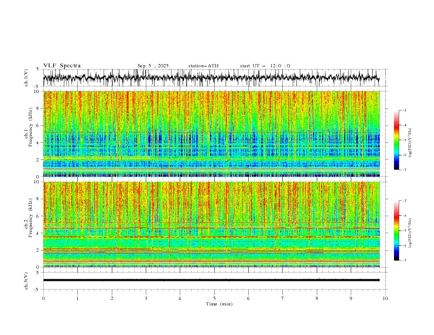Viewport: 434px width, 335px height.
Task: Click inside the ch.2 spectrogram panel
Action: coord(211,224)
